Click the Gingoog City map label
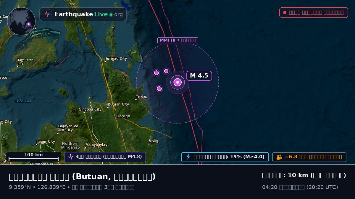Screen dimensions: 355x199 point(90,109)
